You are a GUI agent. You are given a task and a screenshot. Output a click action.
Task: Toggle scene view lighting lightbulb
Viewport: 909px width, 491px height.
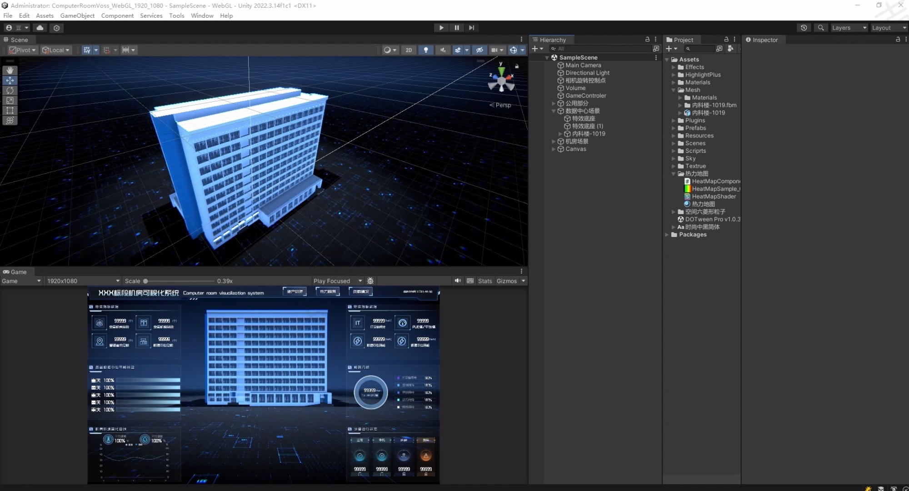point(426,50)
